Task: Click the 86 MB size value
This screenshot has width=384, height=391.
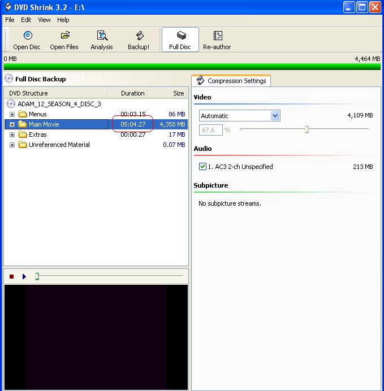Action: pos(177,114)
